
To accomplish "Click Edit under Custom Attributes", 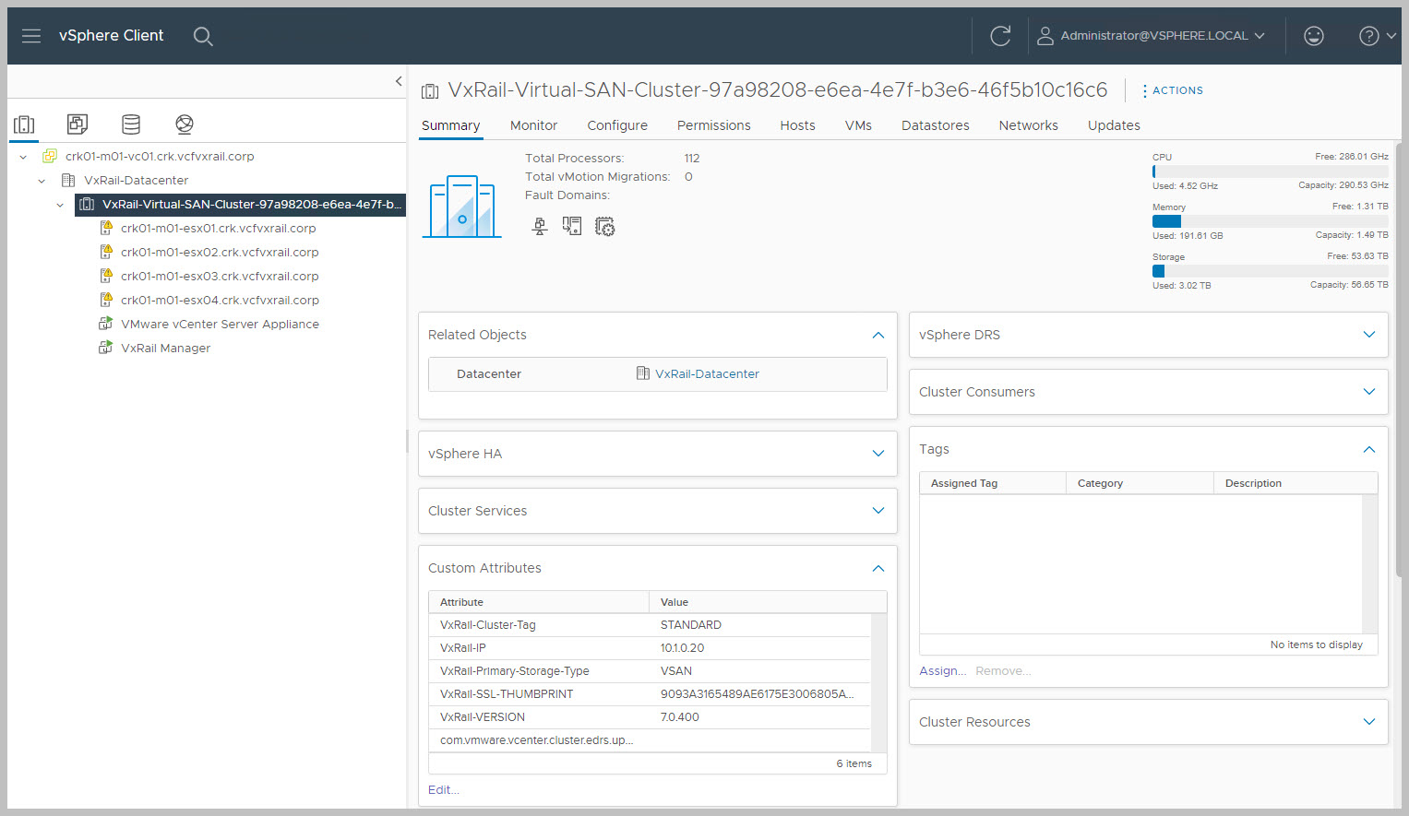I will [443, 790].
